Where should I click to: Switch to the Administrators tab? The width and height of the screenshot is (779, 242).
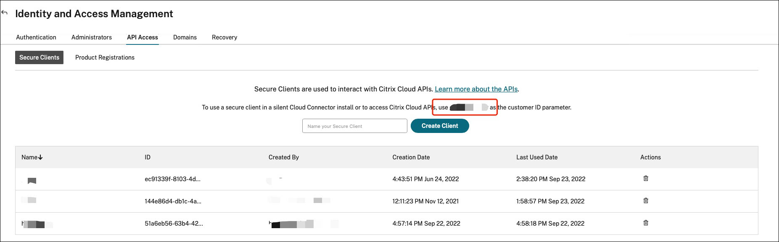coord(92,37)
